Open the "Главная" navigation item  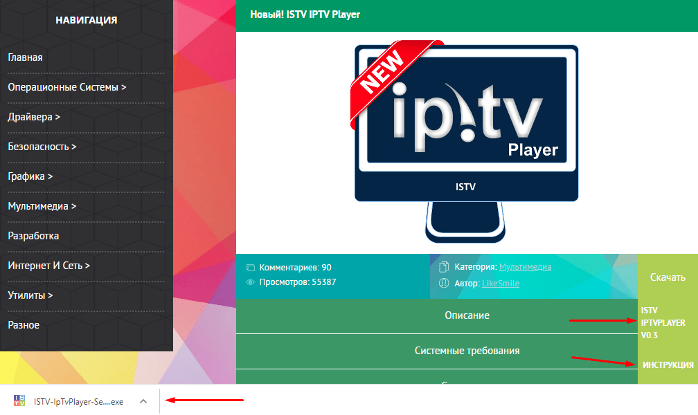[x=24, y=57]
